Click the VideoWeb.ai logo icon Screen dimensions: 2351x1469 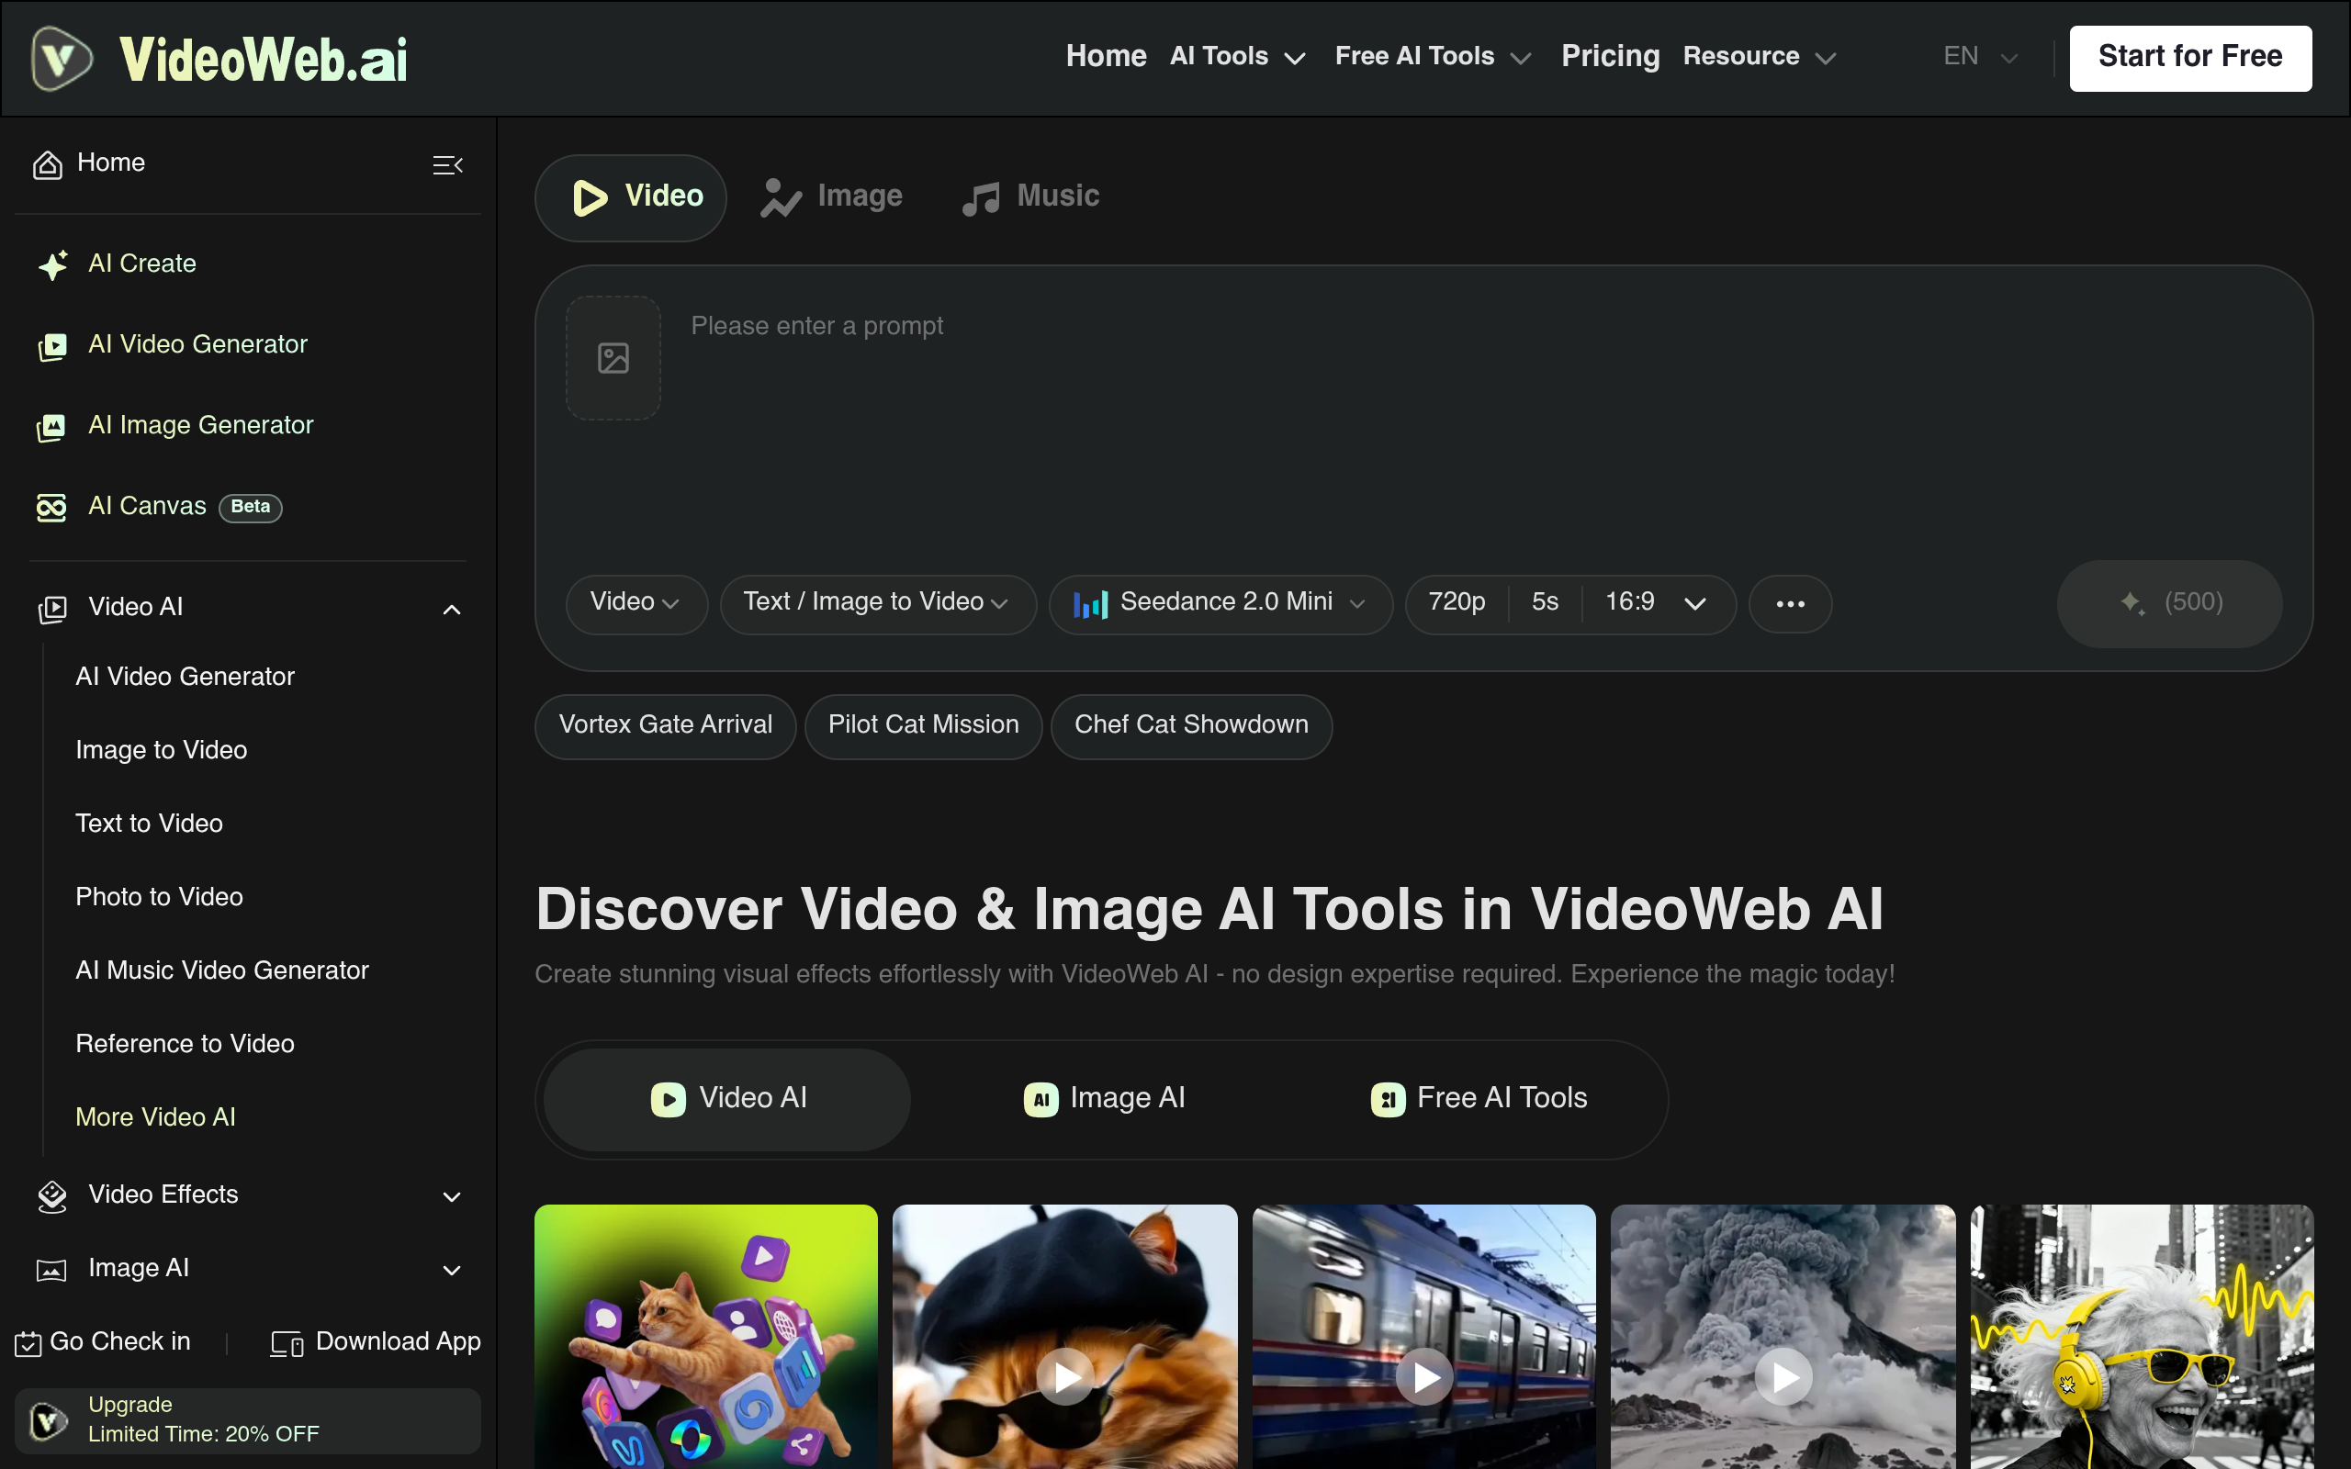tap(62, 58)
